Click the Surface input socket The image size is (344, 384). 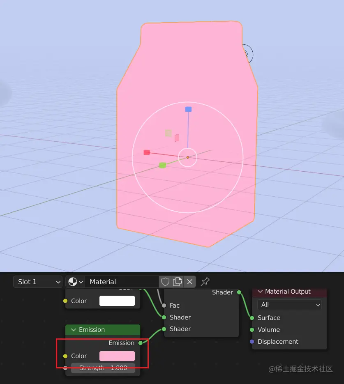(x=252, y=318)
